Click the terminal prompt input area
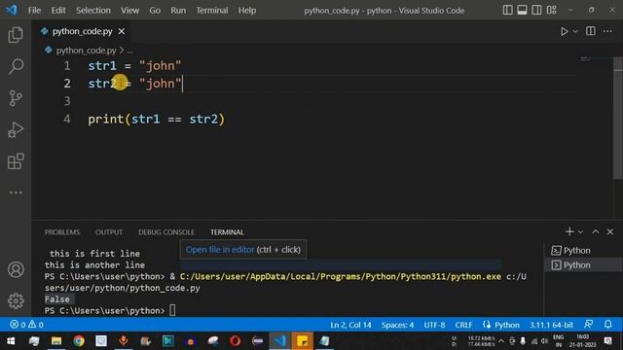Viewport: 623px width, 350px height. (172, 310)
